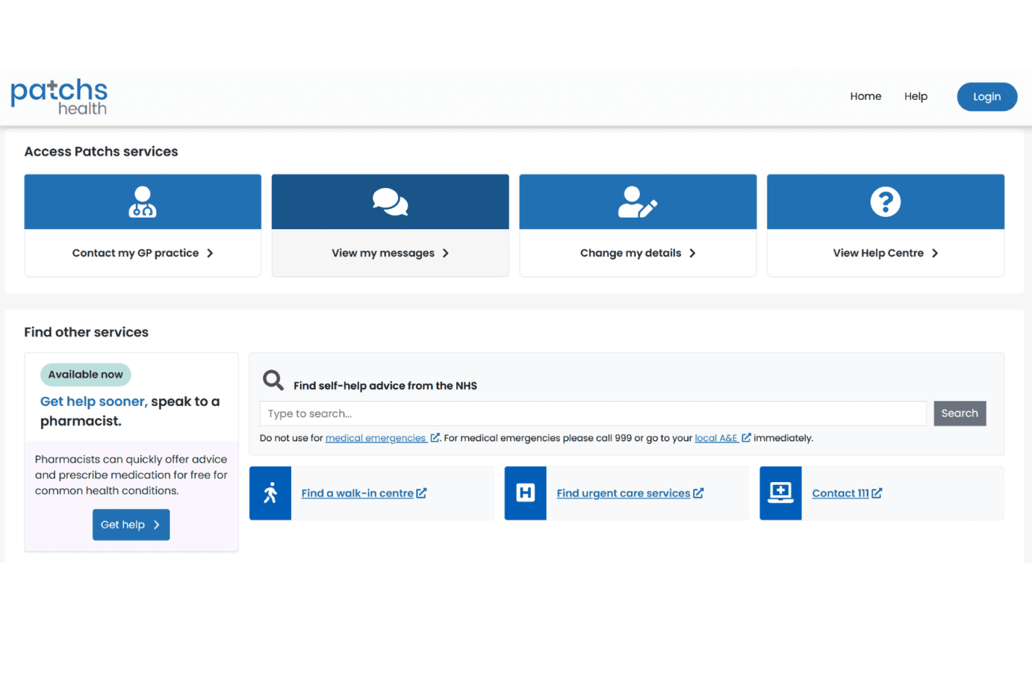Go to Home in top navigation
The width and height of the screenshot is (1032, 688).
[x=865, y=96]
